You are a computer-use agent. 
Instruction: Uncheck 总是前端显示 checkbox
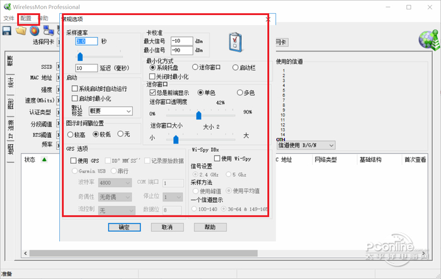152,93
